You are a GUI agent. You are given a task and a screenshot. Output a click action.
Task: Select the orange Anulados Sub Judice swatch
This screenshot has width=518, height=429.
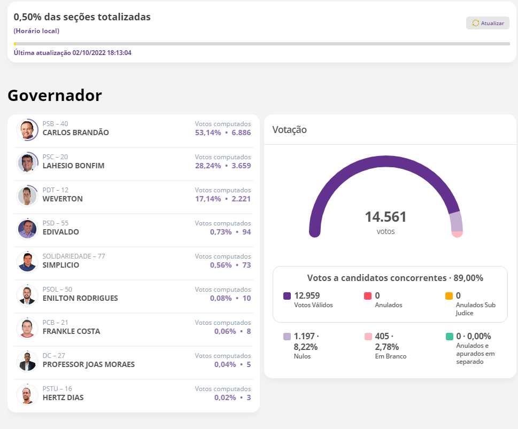point(449,296)
